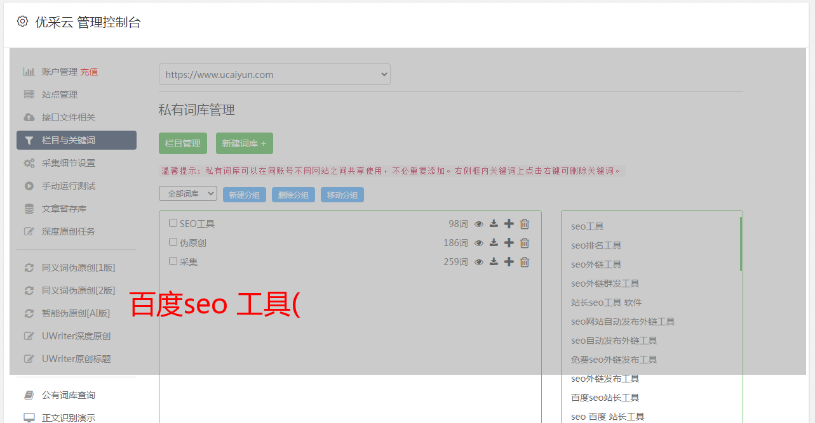Image resolution: width=815 pixels, height=423 pixels.
Task: Click the refresh icon beside 同义词伪原创[2版]
Action: (x=29, y=290)
